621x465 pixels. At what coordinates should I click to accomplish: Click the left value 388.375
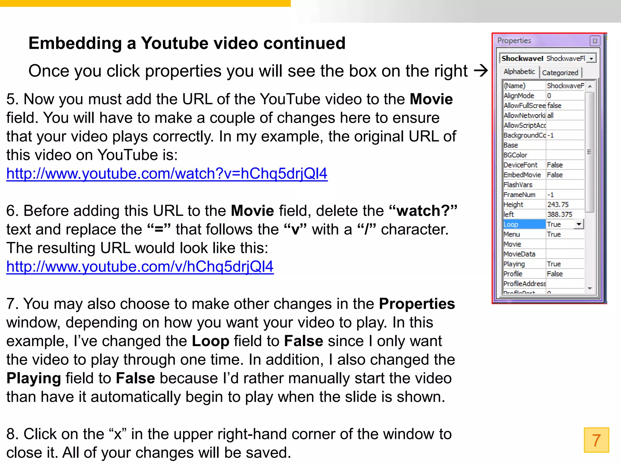coord(565,214)
